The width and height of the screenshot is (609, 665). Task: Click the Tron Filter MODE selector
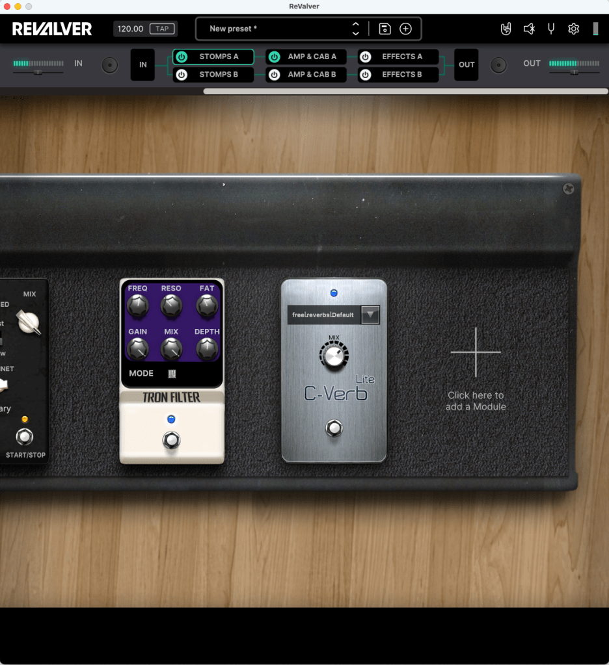(172, 374)
